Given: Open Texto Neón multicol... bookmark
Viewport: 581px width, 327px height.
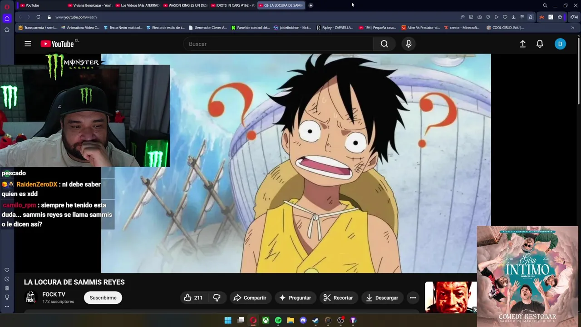Looking at the screenshot, I should (123, 28).
